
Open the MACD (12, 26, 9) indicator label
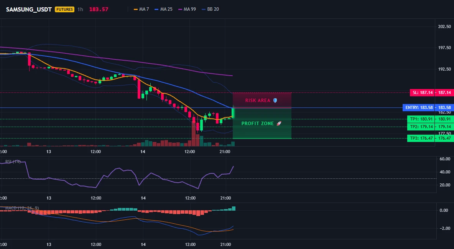coord(22,208)
